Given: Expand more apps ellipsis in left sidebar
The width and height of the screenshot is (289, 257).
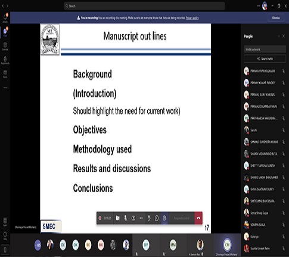Looking at the screenshot, I should coord(5,88).
